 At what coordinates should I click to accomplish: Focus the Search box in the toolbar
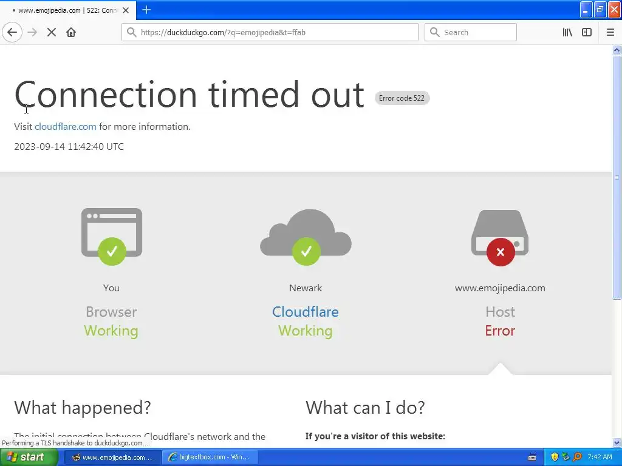pos(471,33)
